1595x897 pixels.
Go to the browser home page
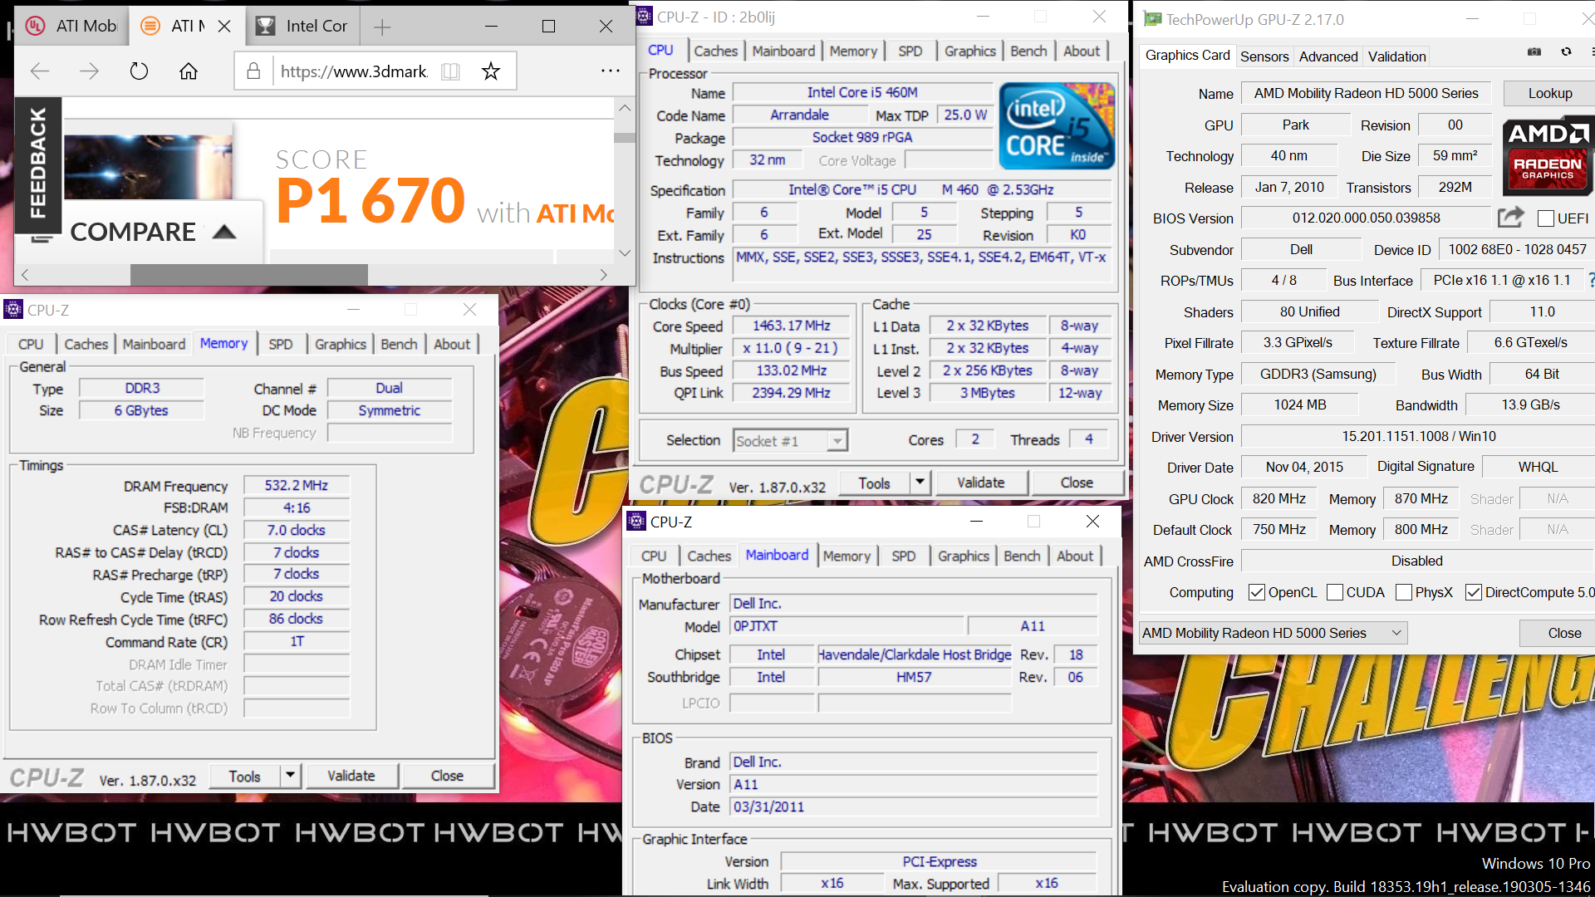point(189,71)
